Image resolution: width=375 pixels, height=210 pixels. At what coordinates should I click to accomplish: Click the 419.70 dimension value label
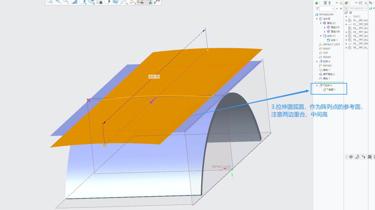tap(154, 77)
